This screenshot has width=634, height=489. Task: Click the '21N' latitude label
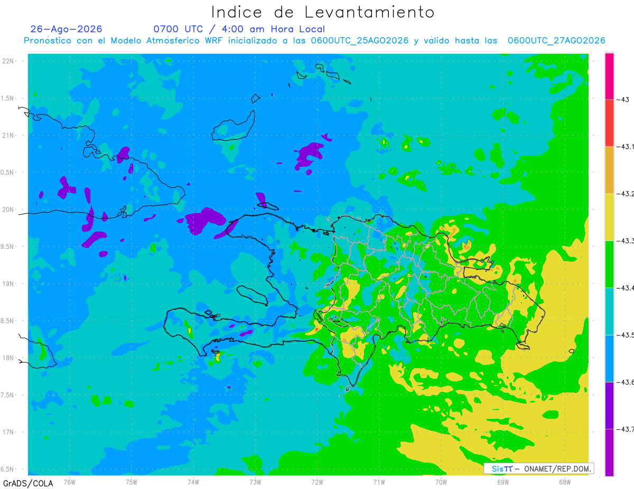coord(8,135)
